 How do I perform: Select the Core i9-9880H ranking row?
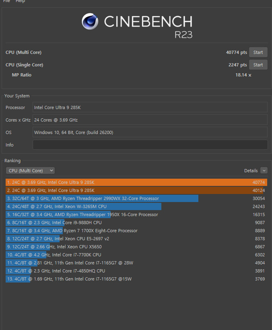(136, 223)
